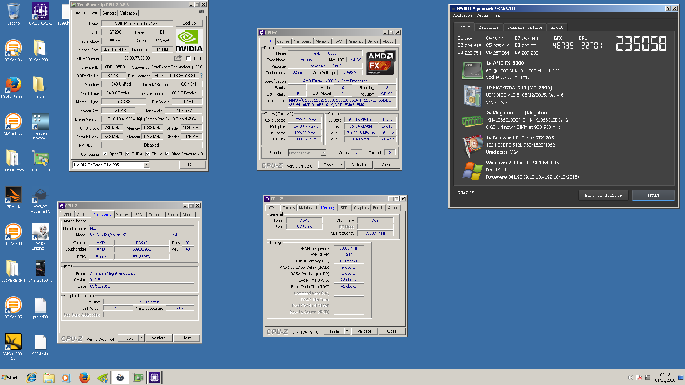Toggle the PhysX checkbox in GPU-Z
This screenshot has height=385, width=685.
147,154
